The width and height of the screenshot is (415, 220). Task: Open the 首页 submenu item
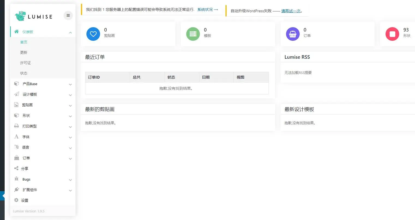24,42
